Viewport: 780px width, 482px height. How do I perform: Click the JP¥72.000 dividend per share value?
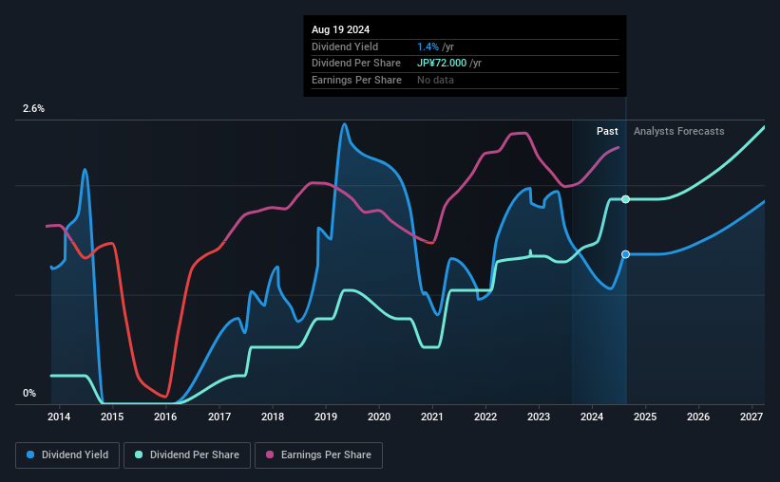442,64
